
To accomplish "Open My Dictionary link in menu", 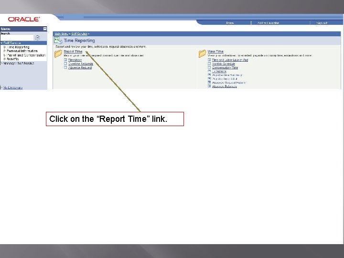I will [x=13, y=87].
